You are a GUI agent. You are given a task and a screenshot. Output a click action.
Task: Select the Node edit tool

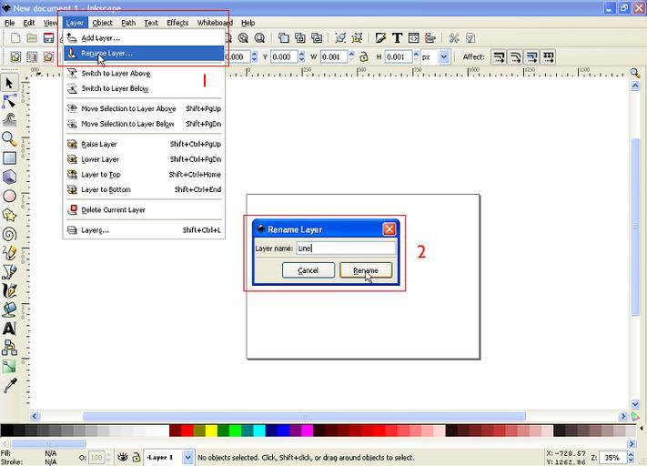point(9,102)
